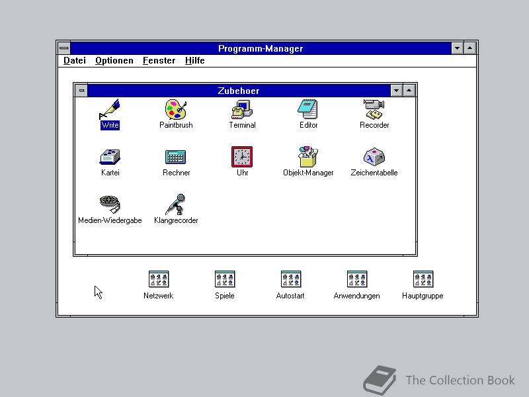This screenshot has height=397, width=529.
Task: Select the Hauptgruppe group icon
Action: click(x=423, y=279)
